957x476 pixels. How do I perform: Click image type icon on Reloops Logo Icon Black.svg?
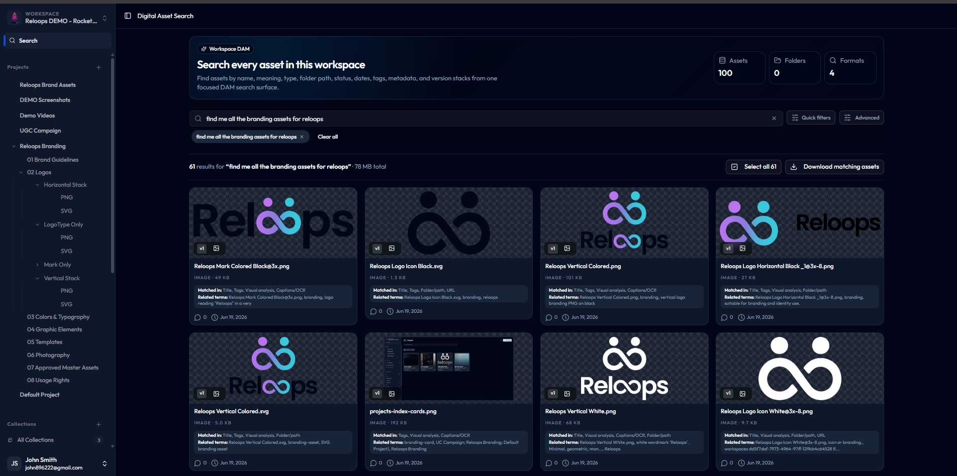tap(392, 249)
